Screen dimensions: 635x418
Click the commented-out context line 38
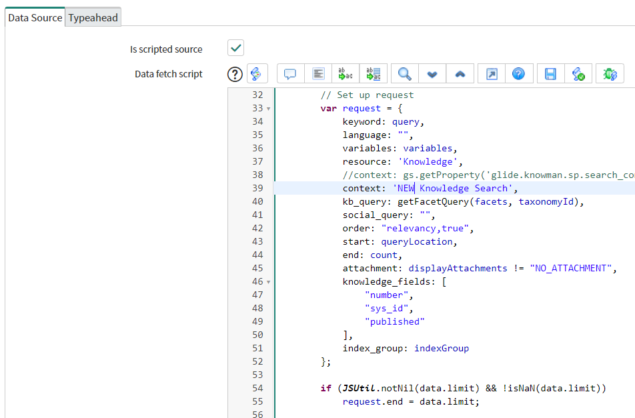coord(488,175)
